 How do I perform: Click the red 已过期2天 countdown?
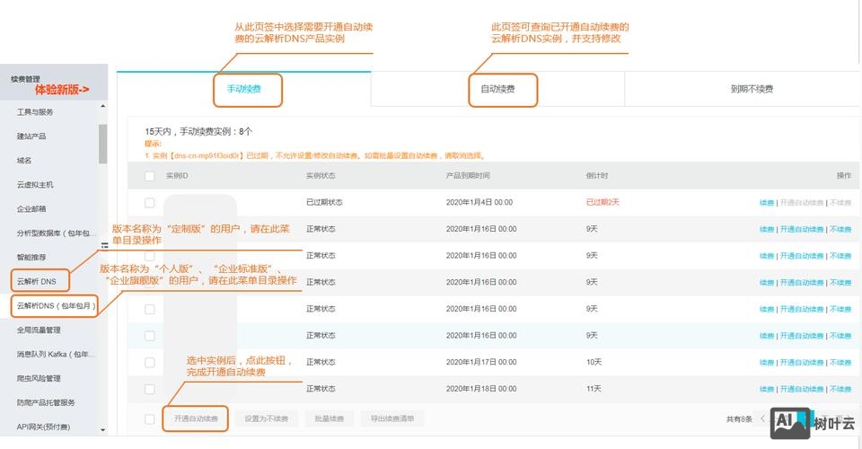[603, 202]
